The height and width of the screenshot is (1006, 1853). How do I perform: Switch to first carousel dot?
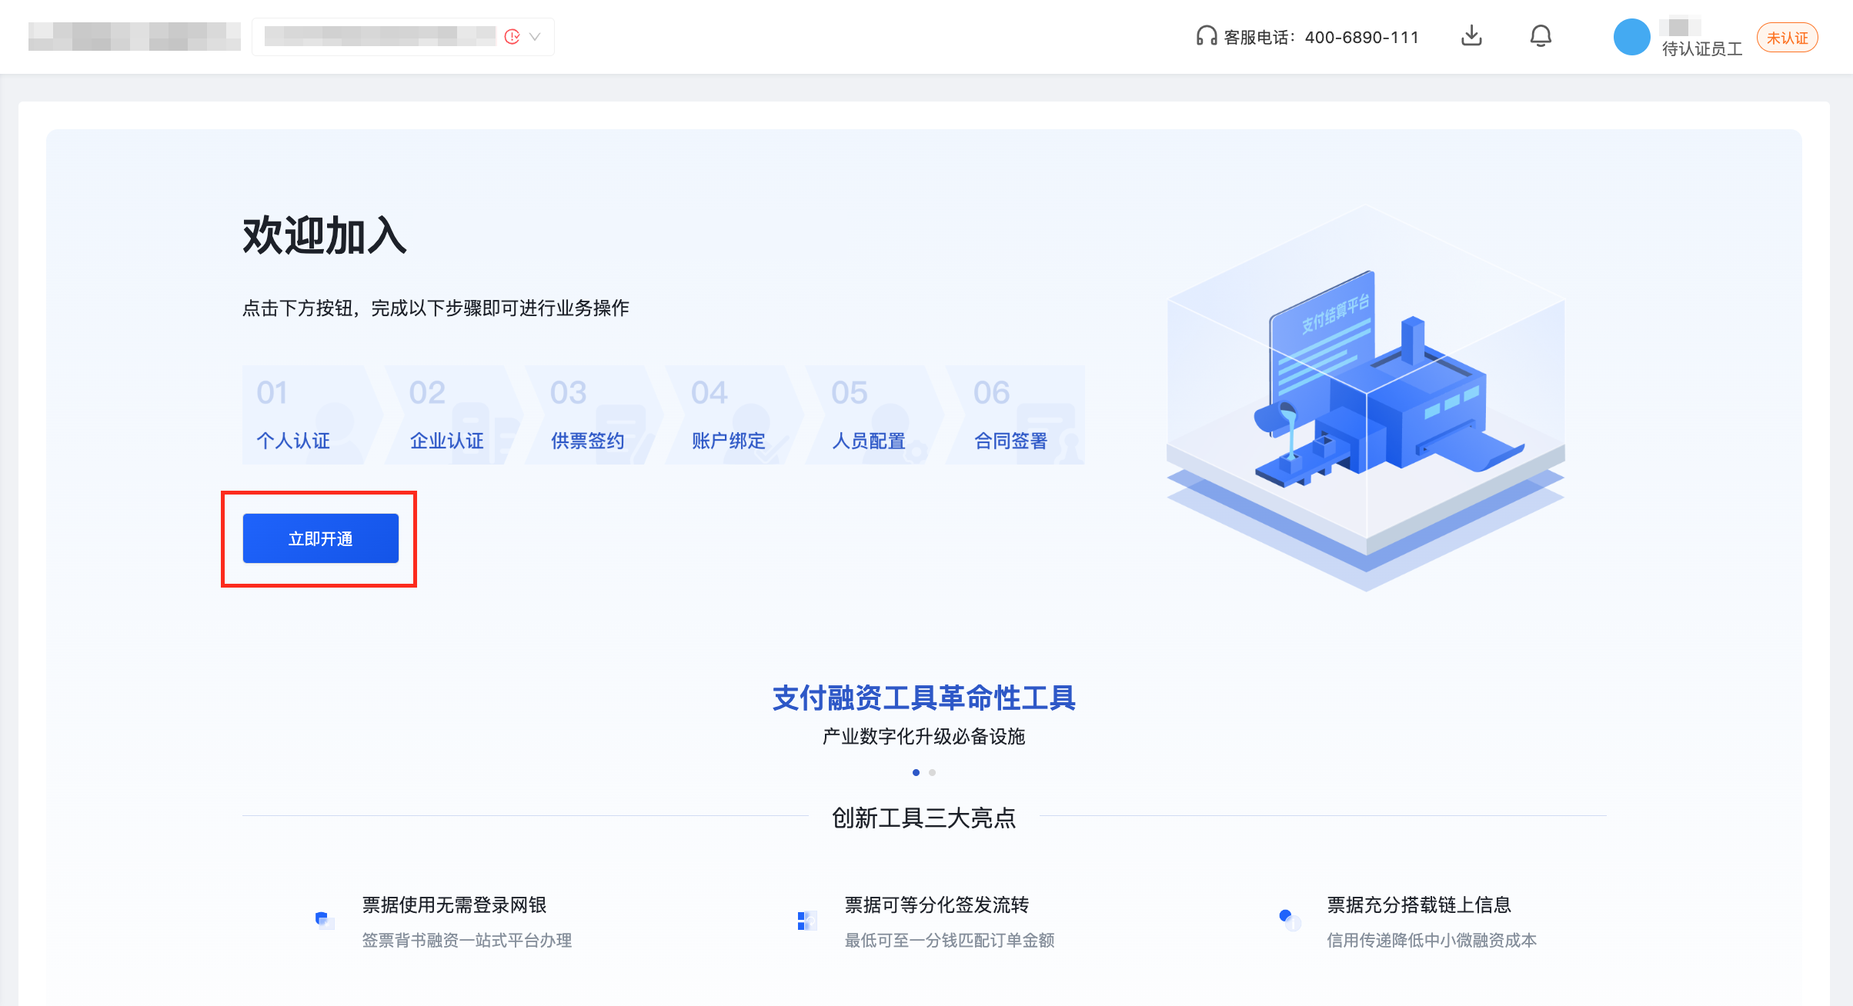coord(916,772)
